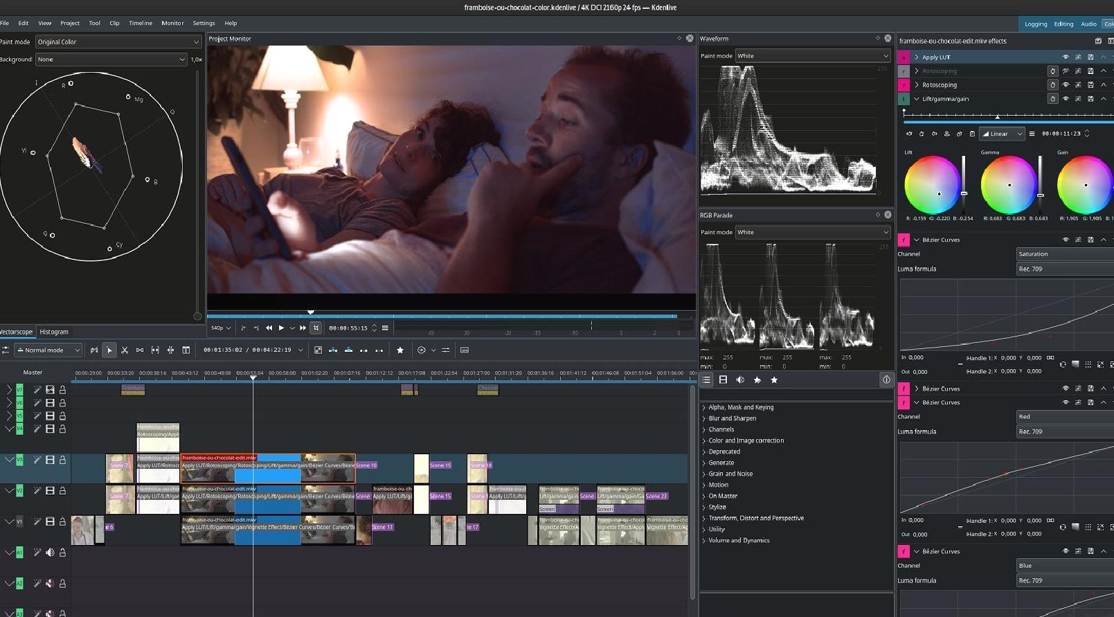Lock video track V3

62,460
